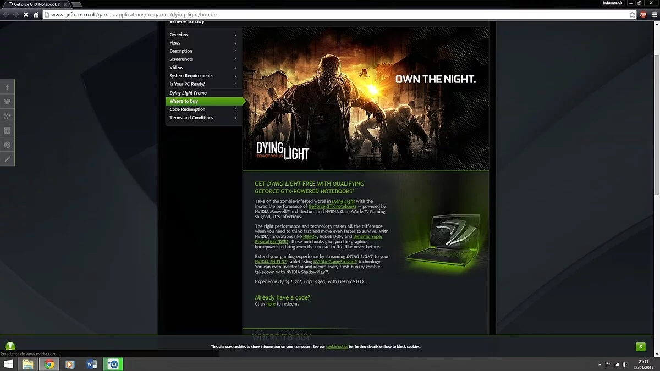Open the System Requirements menu item
The image size is (660, 371).
pos(204,76)
